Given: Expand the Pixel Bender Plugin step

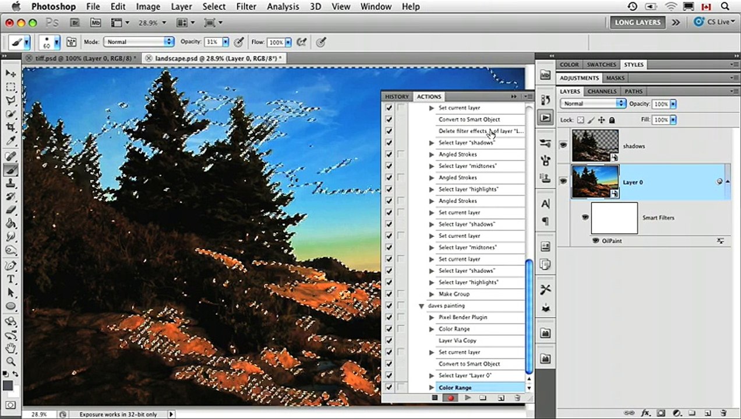Looking at the screenshot, I should coord(432,317).
